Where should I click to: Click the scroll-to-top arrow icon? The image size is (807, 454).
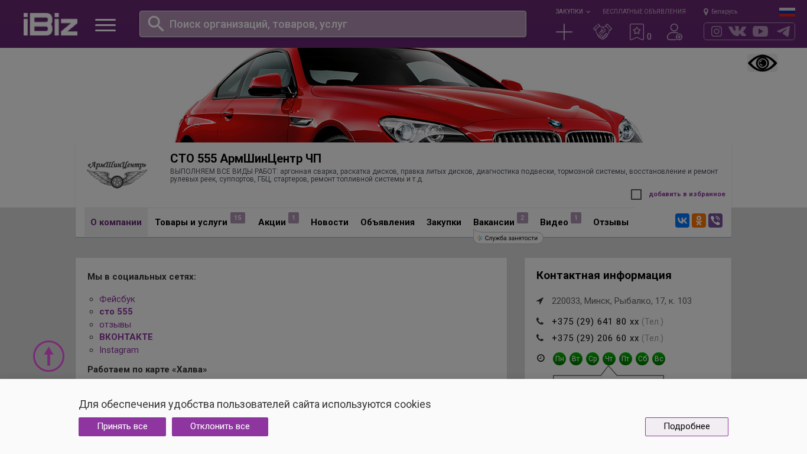click(48, 356)
